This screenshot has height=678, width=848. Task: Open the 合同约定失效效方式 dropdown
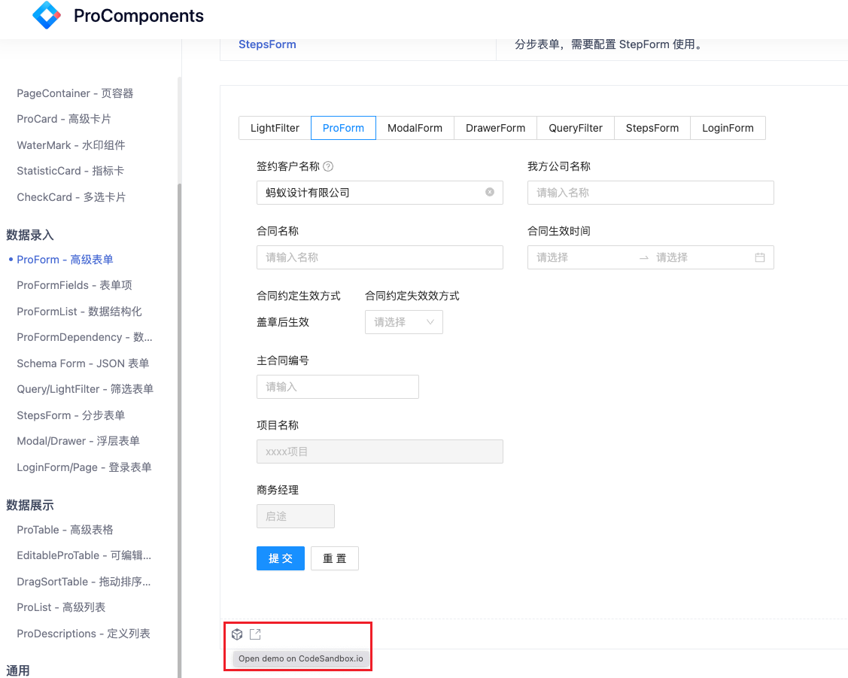404,322
